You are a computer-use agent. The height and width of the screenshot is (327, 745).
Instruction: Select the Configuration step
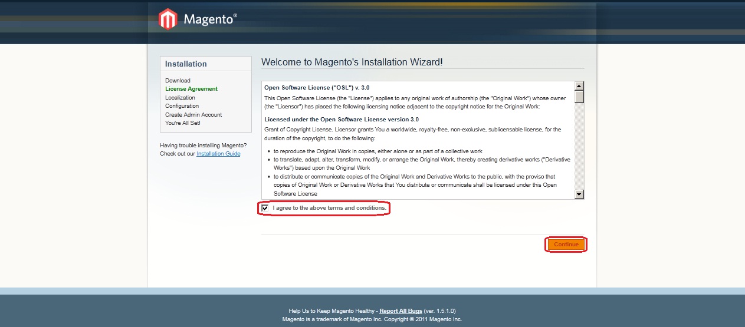[182, 106]
